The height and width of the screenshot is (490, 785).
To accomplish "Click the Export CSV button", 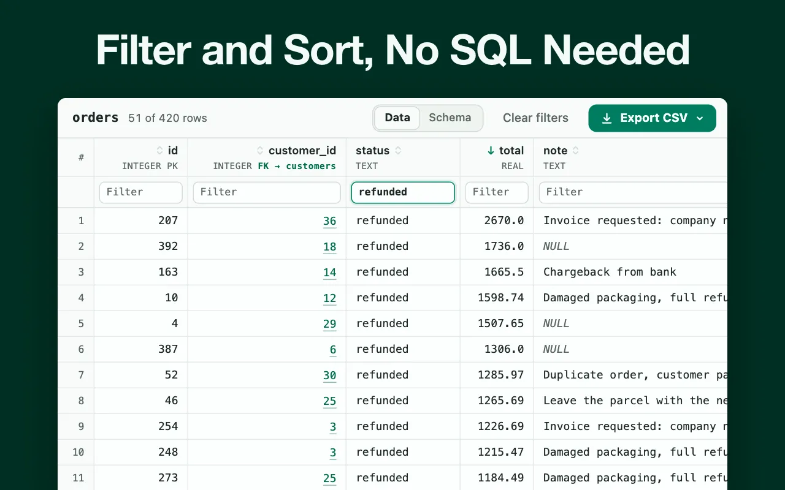I will (652, 118).
